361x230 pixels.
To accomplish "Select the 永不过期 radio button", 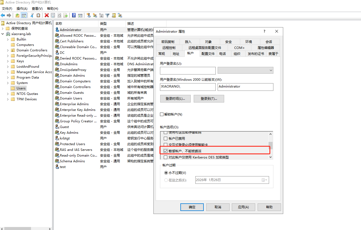I will (166, 173).
